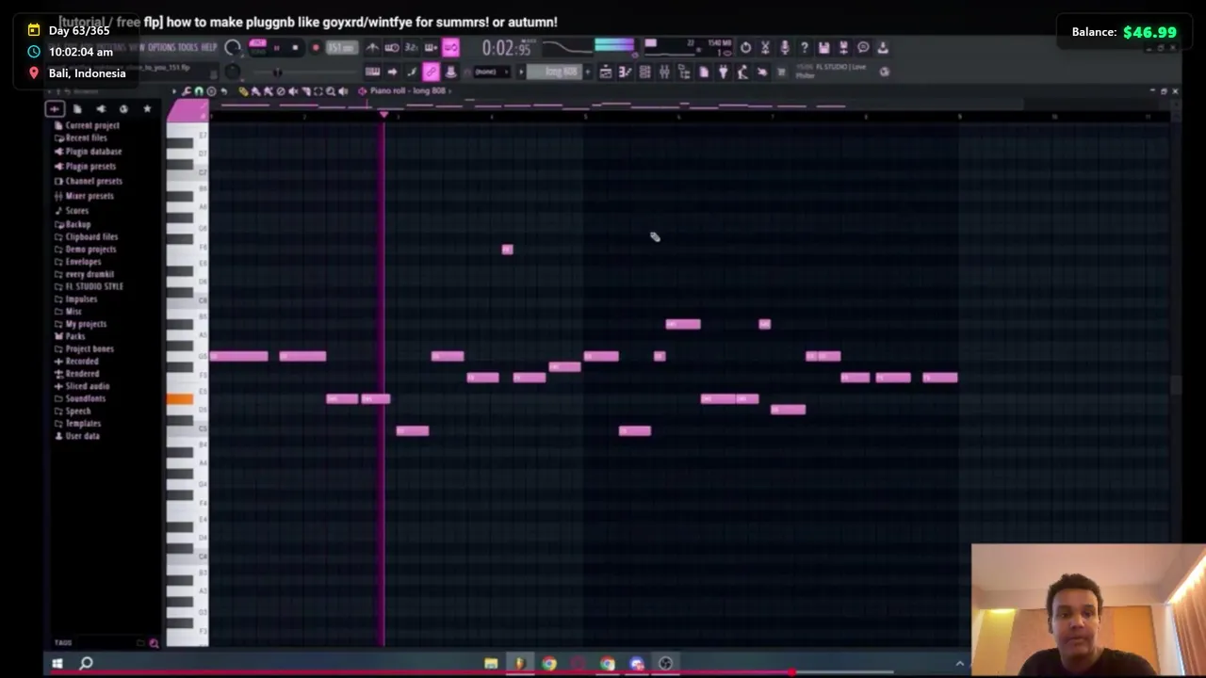Open the plugin picker plug icon

pos(723,72)
